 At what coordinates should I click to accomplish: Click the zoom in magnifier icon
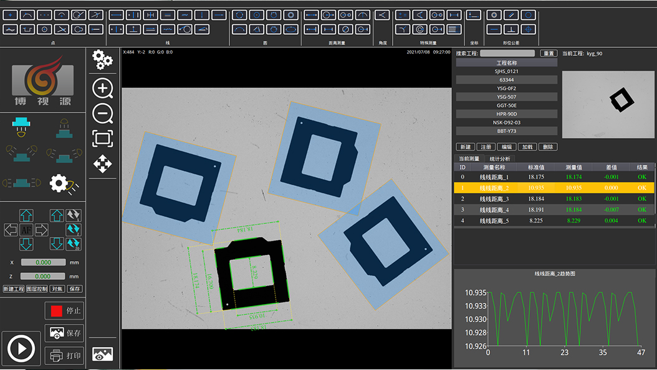tap(102, 88)
